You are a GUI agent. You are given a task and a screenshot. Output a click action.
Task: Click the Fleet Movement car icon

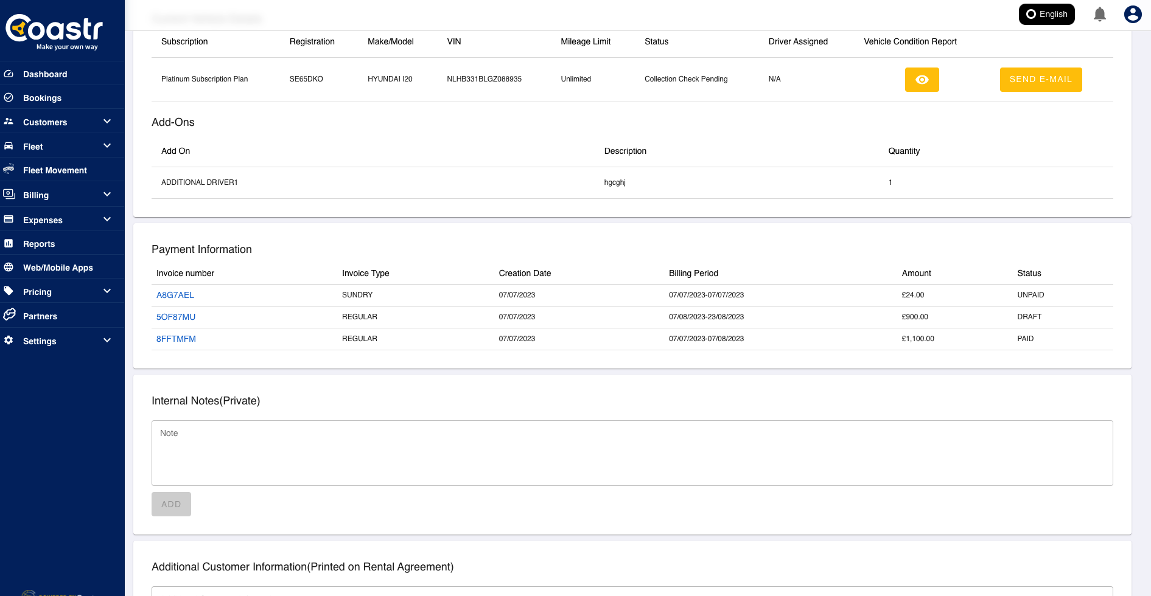click(9, 170)
